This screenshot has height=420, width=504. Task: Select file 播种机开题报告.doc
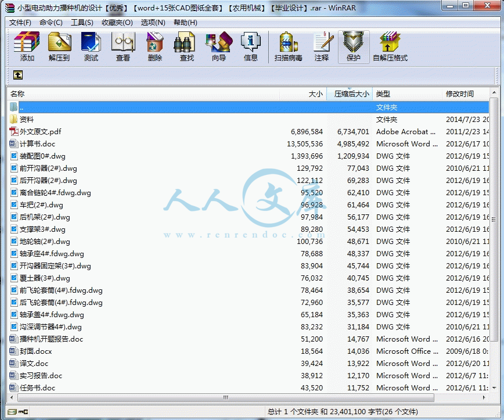pos(52,339)
